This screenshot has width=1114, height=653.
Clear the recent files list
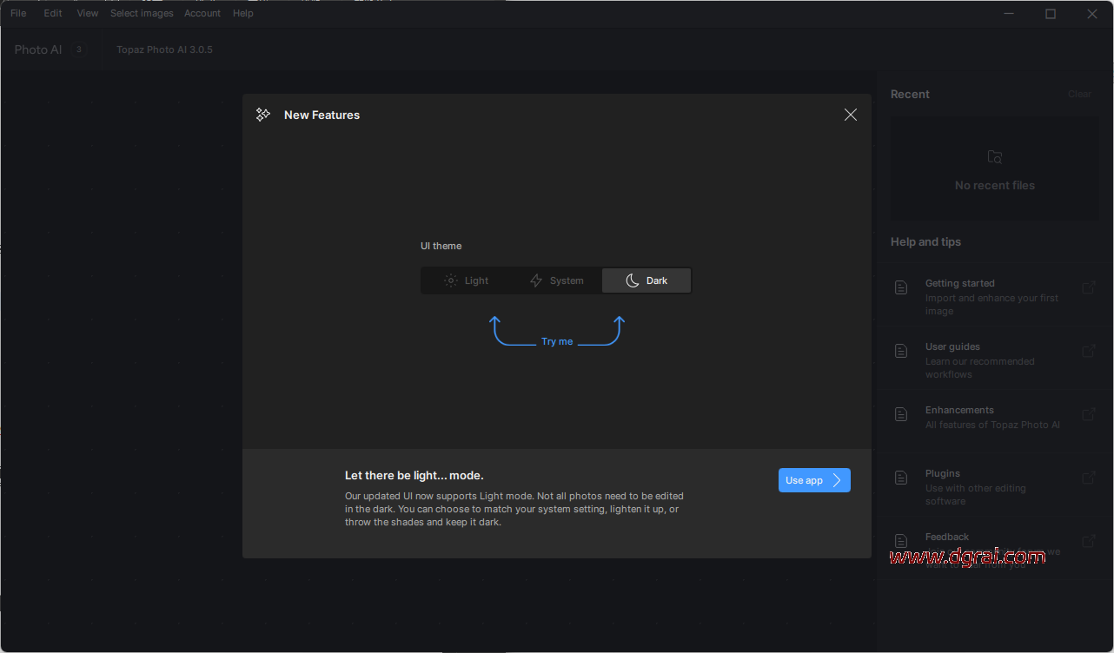point(1079,94)
